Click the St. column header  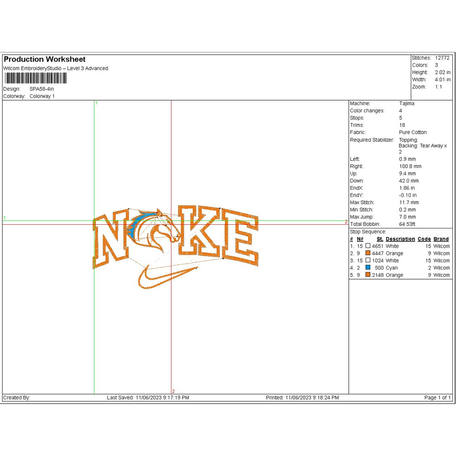coord(379,239)
